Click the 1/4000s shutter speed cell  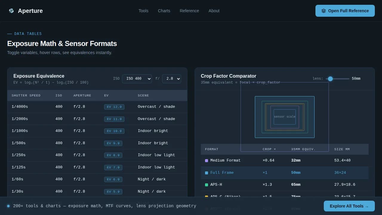coord(20,107)
